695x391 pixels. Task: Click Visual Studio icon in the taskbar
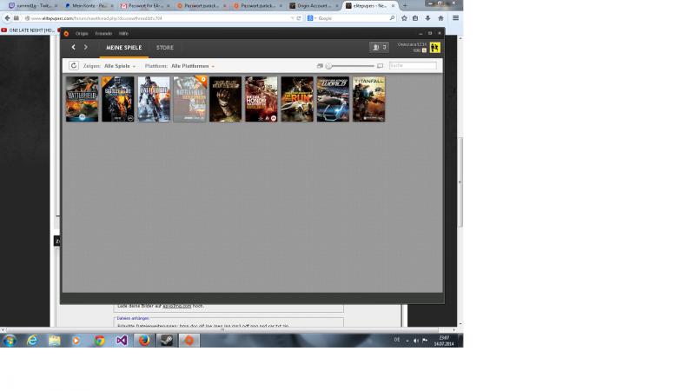(122, 341)
